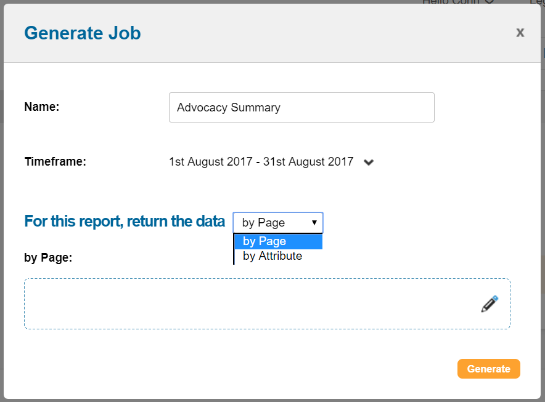The height and width of the screenshot is (402, 545).
Task: Click the Name field with Advocacy Summary
Action: pyautogui.click(x=301, y=108)
